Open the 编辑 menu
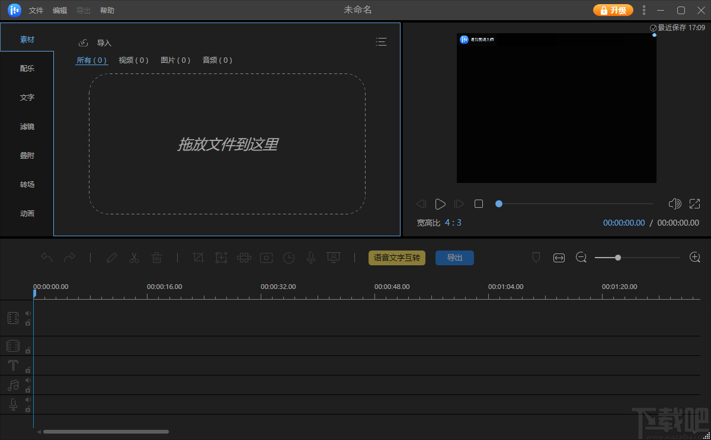This screenshot has height=440, width=711. [x=60, y=11]
